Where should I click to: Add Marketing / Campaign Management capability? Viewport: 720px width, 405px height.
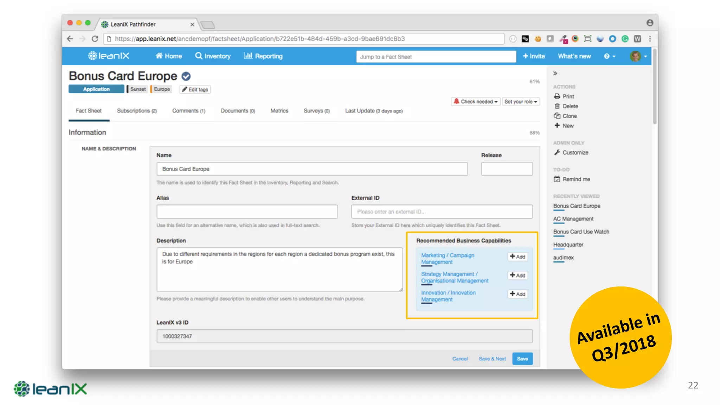tap(517, 257)
